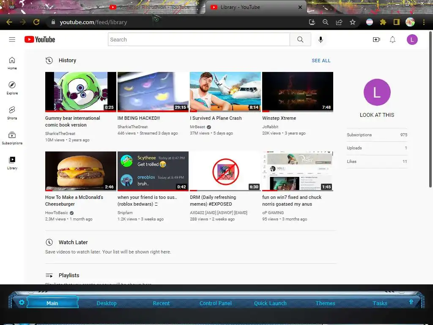Click the dock settings gear icon

pos(22,302)
